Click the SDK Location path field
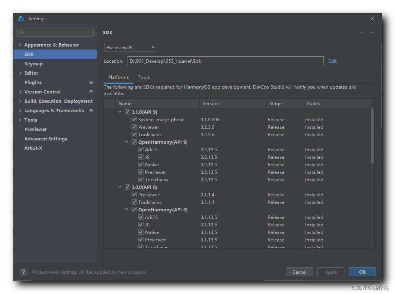Viewport: 395px width, 294px height. point(225,61)
